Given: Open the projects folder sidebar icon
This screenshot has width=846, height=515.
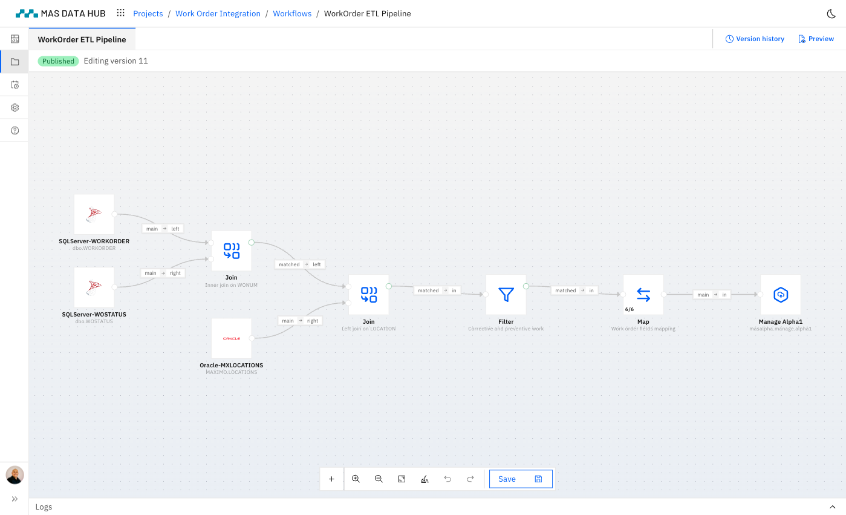Looking at the screenshot, I should [x=15, y=62].
